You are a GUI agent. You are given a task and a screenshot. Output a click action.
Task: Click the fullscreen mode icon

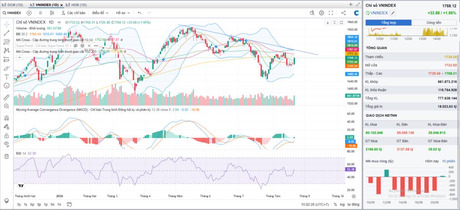[x=331, y=13]
